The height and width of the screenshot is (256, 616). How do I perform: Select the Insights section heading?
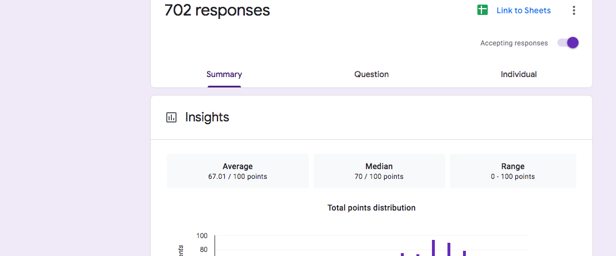[207, 117]
